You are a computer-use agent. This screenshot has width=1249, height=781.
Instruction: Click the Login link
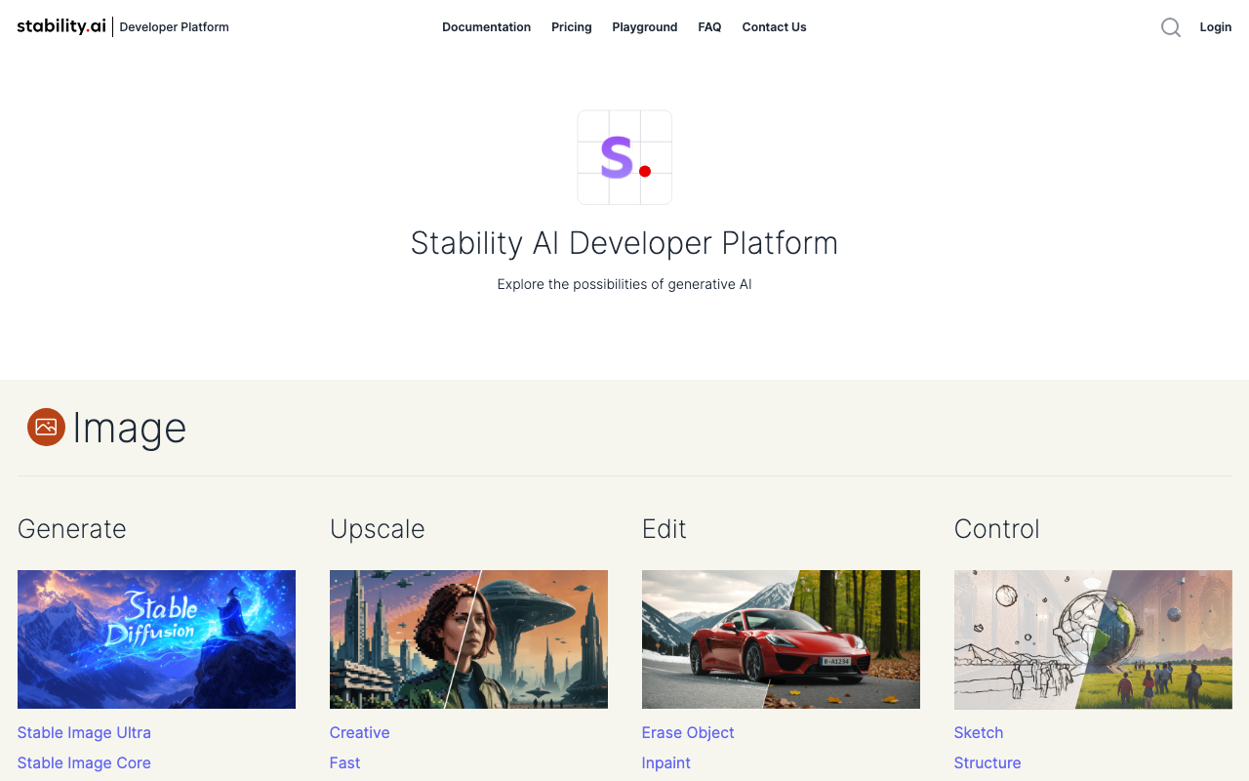coord(1216,27)
